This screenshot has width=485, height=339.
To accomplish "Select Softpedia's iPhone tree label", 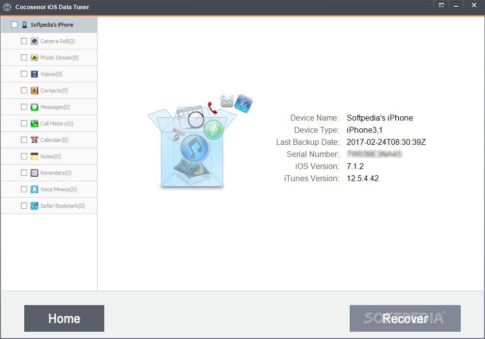I will coord(52,25).
